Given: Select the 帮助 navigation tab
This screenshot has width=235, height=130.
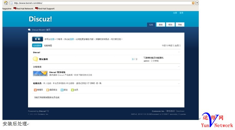Looking at the screenshot, I should (170, 25).
